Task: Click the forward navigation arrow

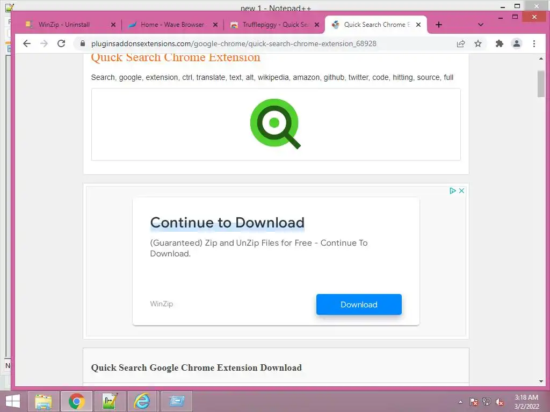Action: 44,43
